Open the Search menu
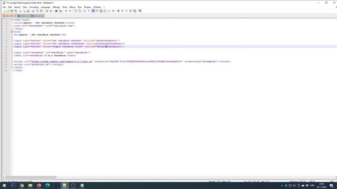Viewport: 337px width, 189px height. (17, 7)
